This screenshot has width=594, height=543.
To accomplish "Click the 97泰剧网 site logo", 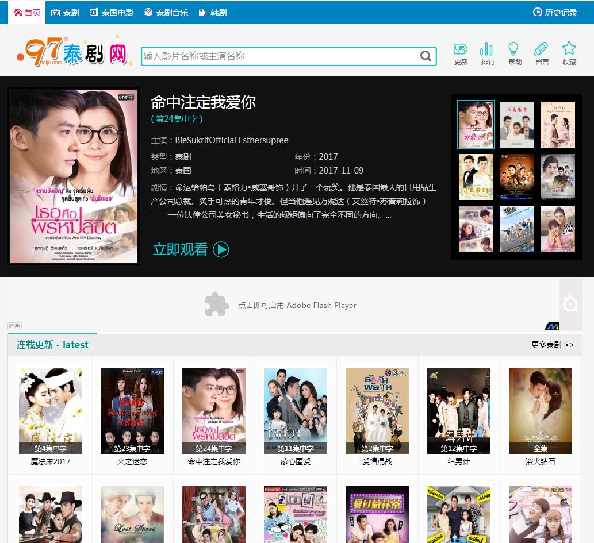I will pyautogui.click(x=74, y=52).
